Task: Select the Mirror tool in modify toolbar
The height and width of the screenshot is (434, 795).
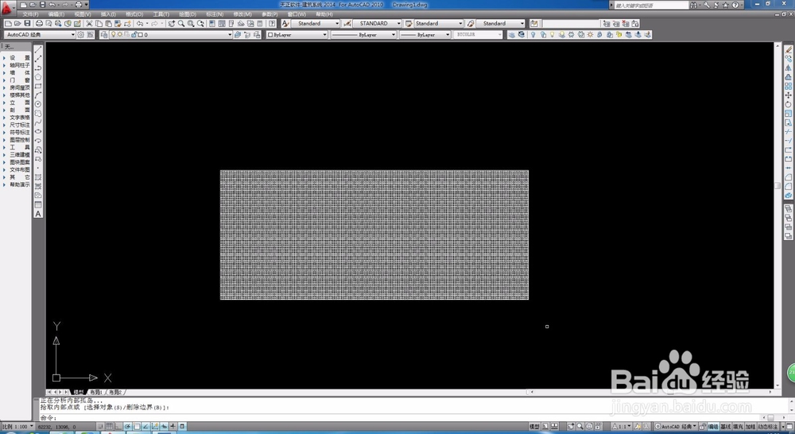Action: tap(789, 68)
